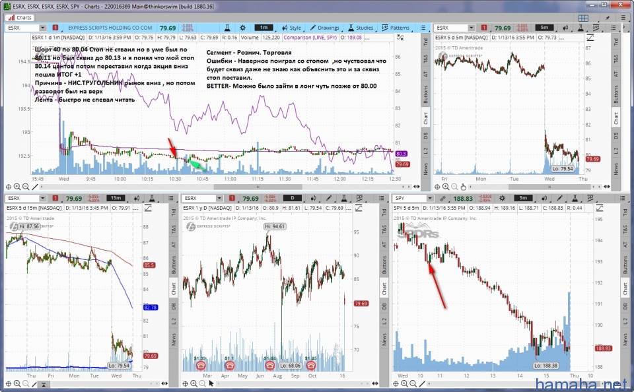The height and width of the screenshot is (392, 634).
Task: Click the chain link icon in SPY panel
Action: (x=442, y=198)
